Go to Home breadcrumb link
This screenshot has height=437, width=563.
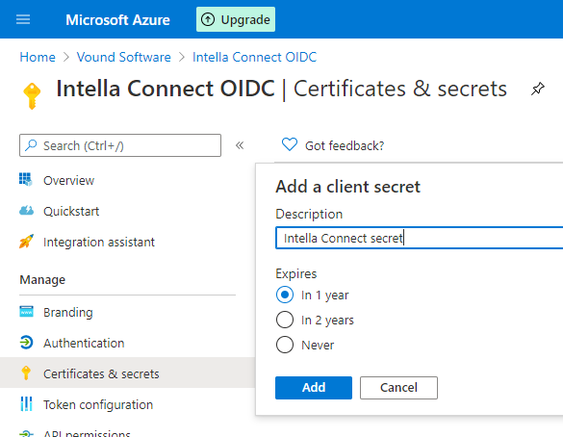point(38,57)
